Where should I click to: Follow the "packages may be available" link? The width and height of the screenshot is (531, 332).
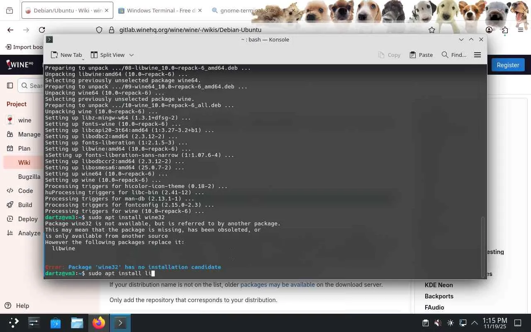277,284
